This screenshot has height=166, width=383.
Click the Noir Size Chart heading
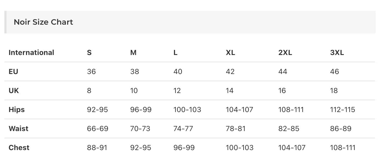pos(43,22)
